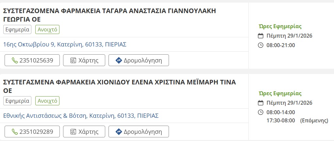Click the Εφημερία badge under ΤΑΓΑΡΑ pharmacy
334x141 pixels.
coord(17,30)
